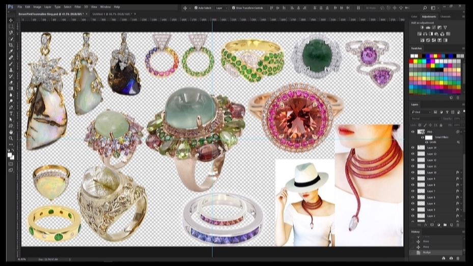Viewport: 473px width, 266px height.
Task: Click the zoom percentage field in status bar
Action: point(22,259)
